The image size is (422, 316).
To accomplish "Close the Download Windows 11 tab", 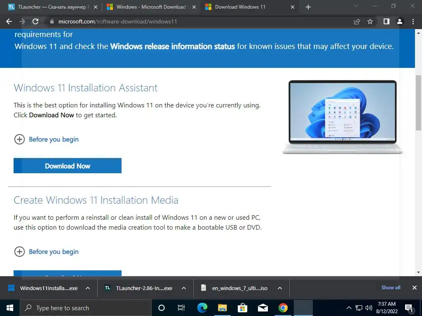I will (293, 7).
